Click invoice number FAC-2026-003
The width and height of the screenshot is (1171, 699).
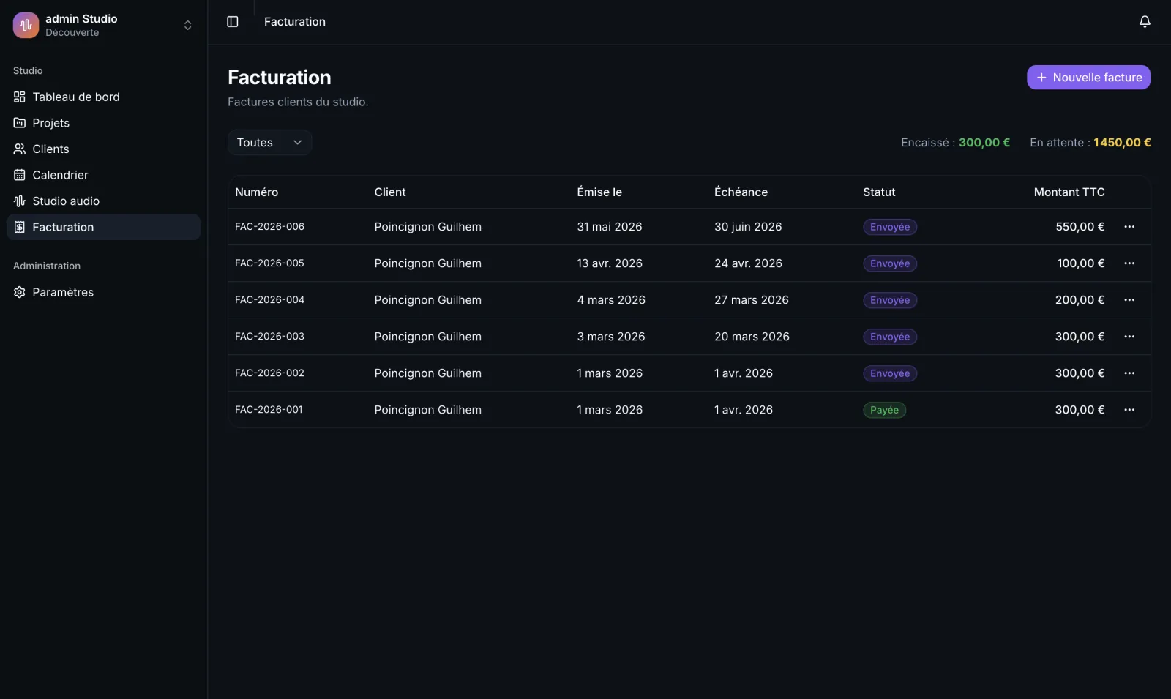[x=269, y=337]
